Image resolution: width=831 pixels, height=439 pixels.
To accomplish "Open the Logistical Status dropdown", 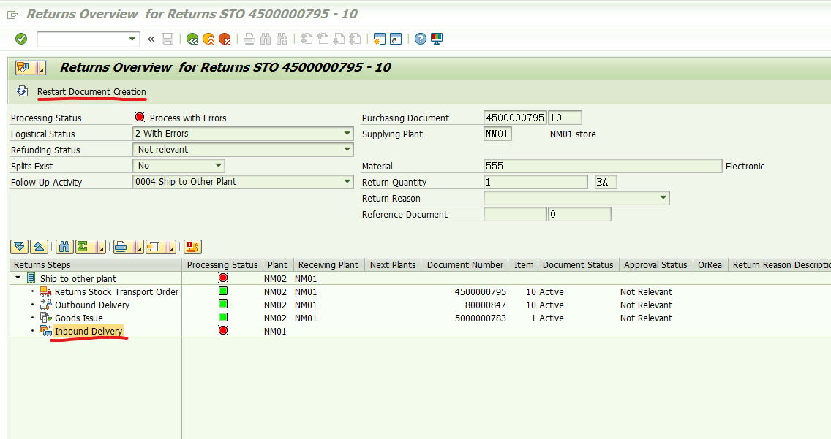I will click(347, 134).
